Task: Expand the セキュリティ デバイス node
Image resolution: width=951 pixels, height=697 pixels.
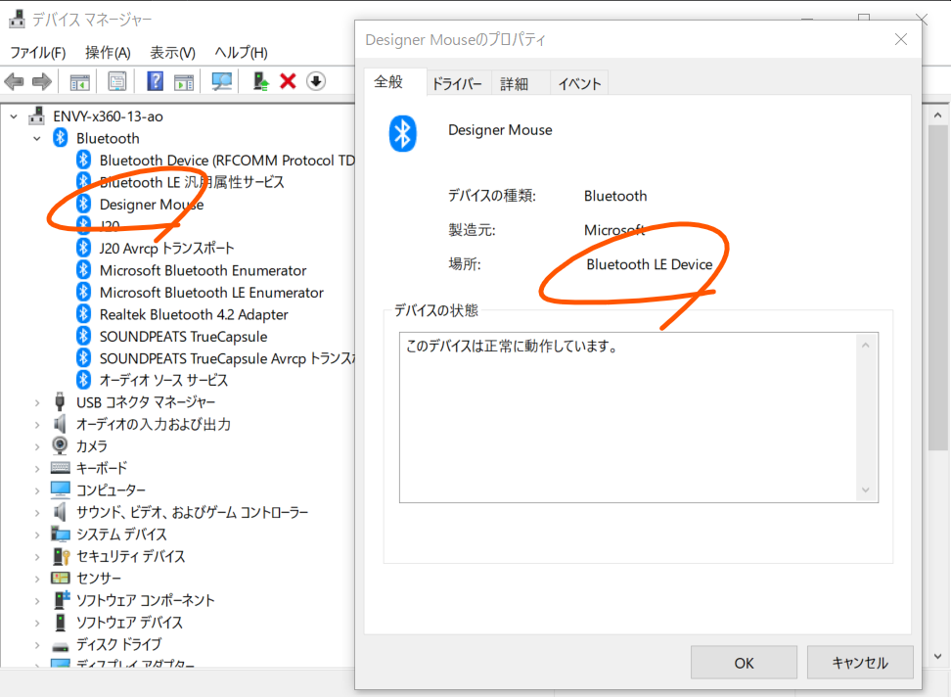Action: tap(37, 556)
